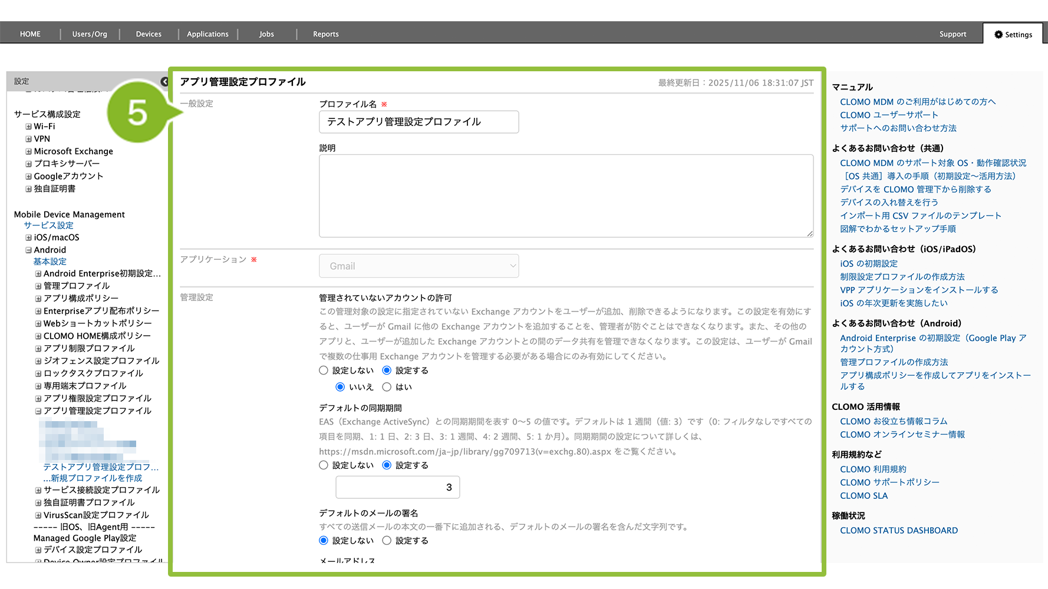1048x589 pixels.
Task: Expand the Microsoft Exchange node
Action: click(28, 151)
